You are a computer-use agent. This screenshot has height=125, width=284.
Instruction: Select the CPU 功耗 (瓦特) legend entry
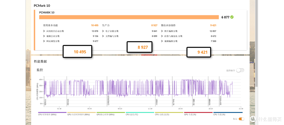coord(169,114)
